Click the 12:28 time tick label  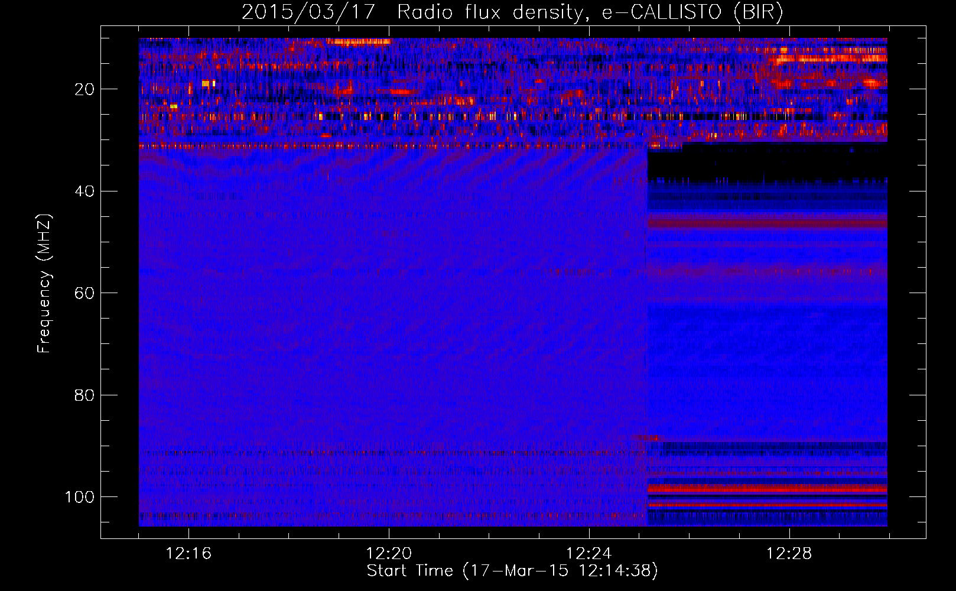point(789,554)
